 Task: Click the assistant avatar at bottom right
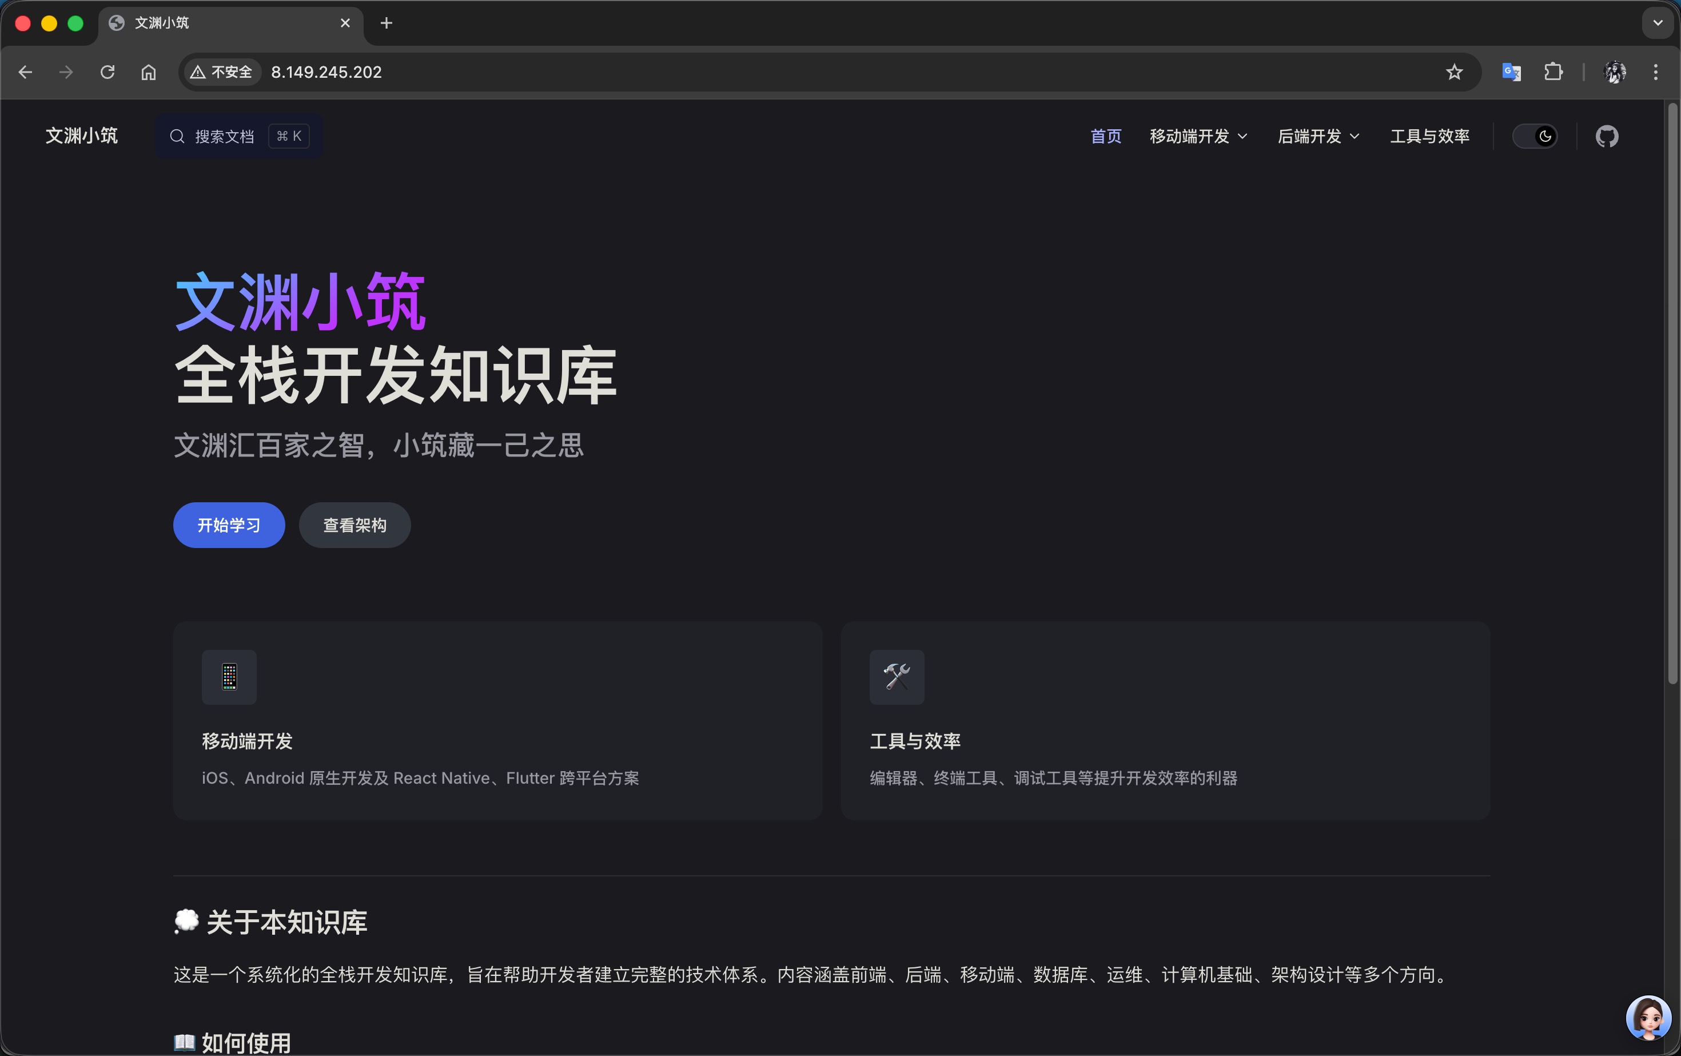pos(1648,1018)
